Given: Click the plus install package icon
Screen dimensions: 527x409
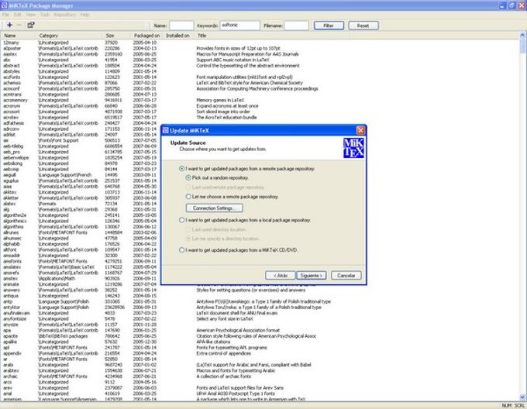Looking at the screenshot, I should 9,25.
